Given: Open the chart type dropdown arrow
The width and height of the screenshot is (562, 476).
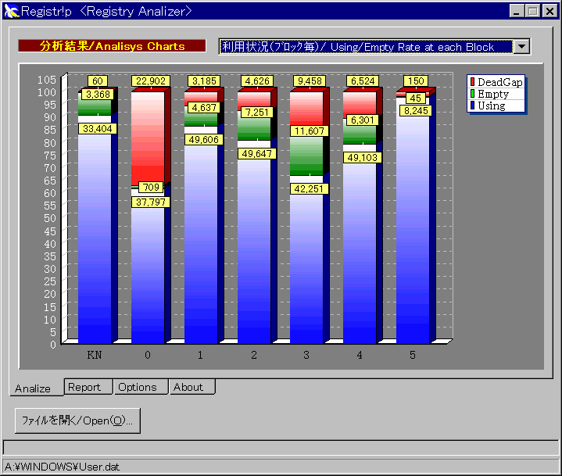Looking at the screenshot, I should click(x=521, y=46).
